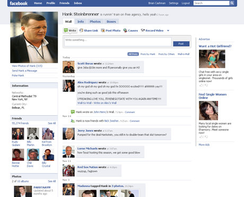
Task: Click the search magnifier icon
Action: tap(232, 3)
